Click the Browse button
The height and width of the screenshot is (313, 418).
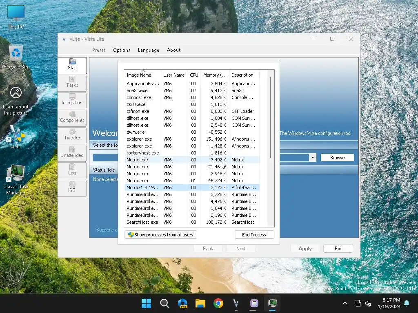pos(337,158)
